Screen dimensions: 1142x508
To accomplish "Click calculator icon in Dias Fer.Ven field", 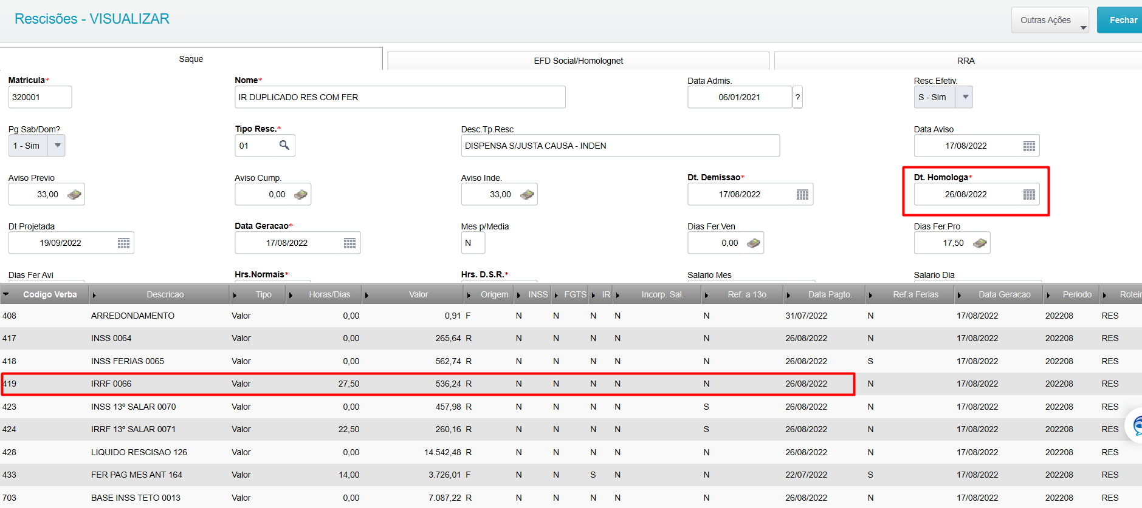I will pos(753,243).
